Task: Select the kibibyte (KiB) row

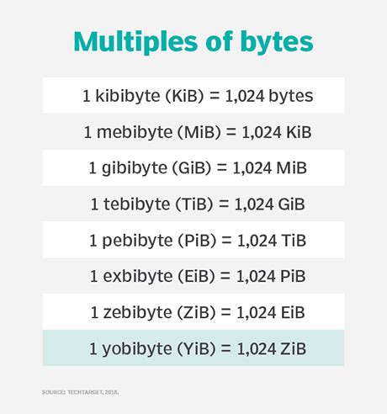Action: (193, 96)
